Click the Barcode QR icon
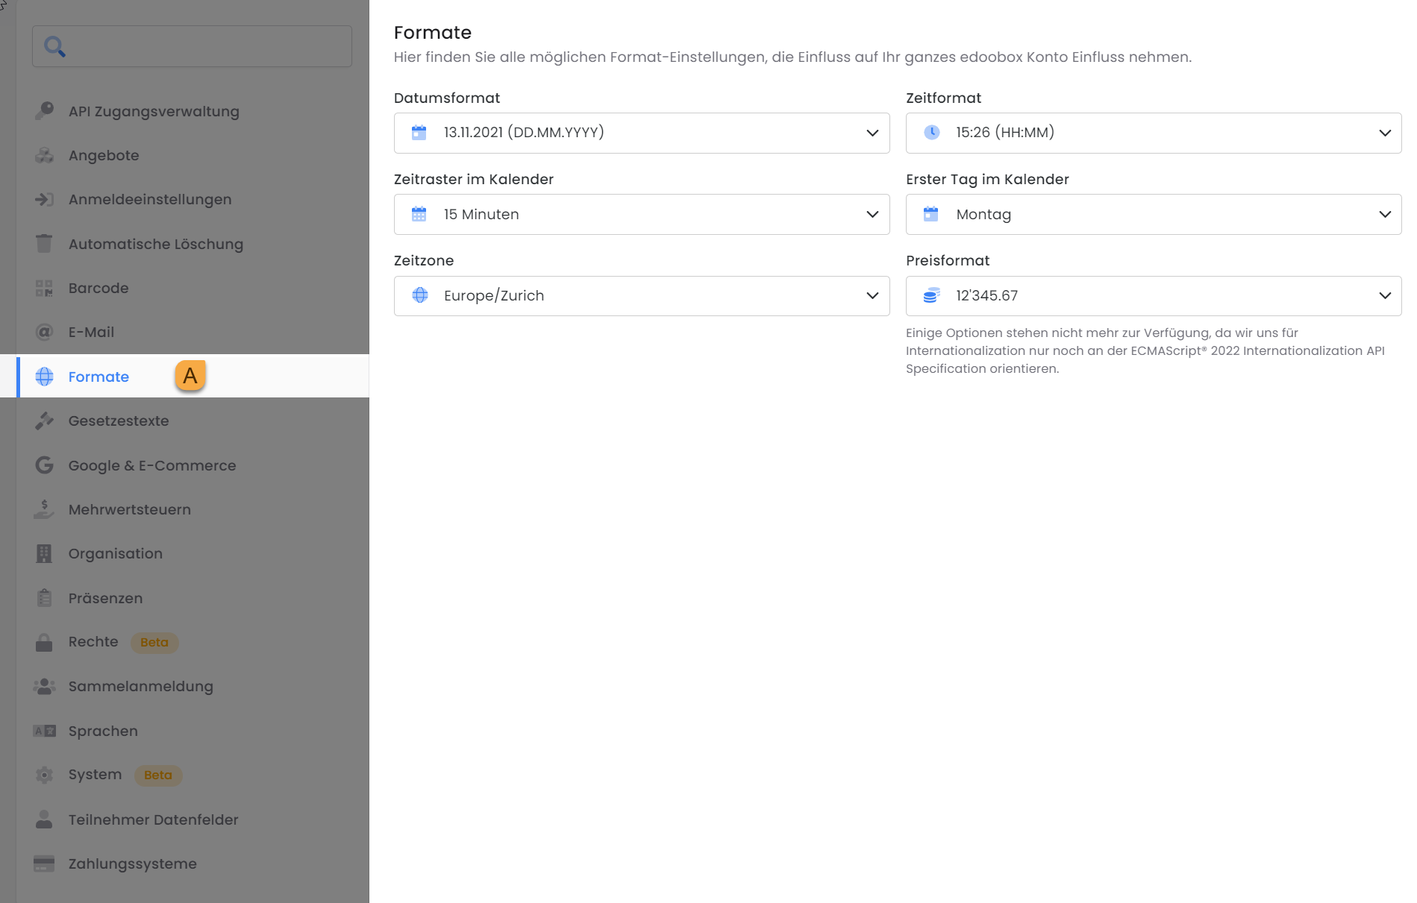Image resolution: width=1417 pixels, height=903 pixels. point(44,288)
